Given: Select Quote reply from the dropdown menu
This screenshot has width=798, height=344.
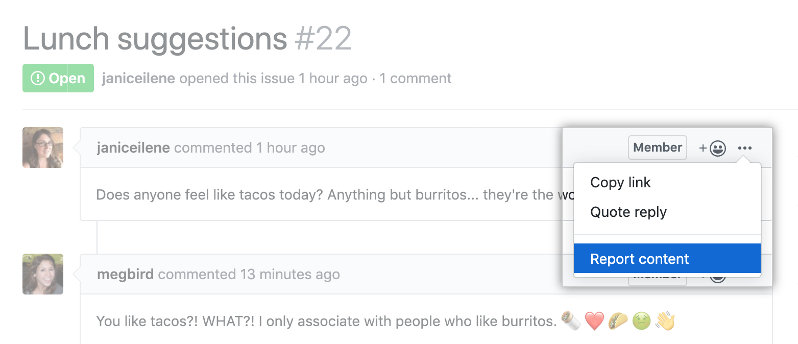Looking at the screenshot, I should pos(628,212).
